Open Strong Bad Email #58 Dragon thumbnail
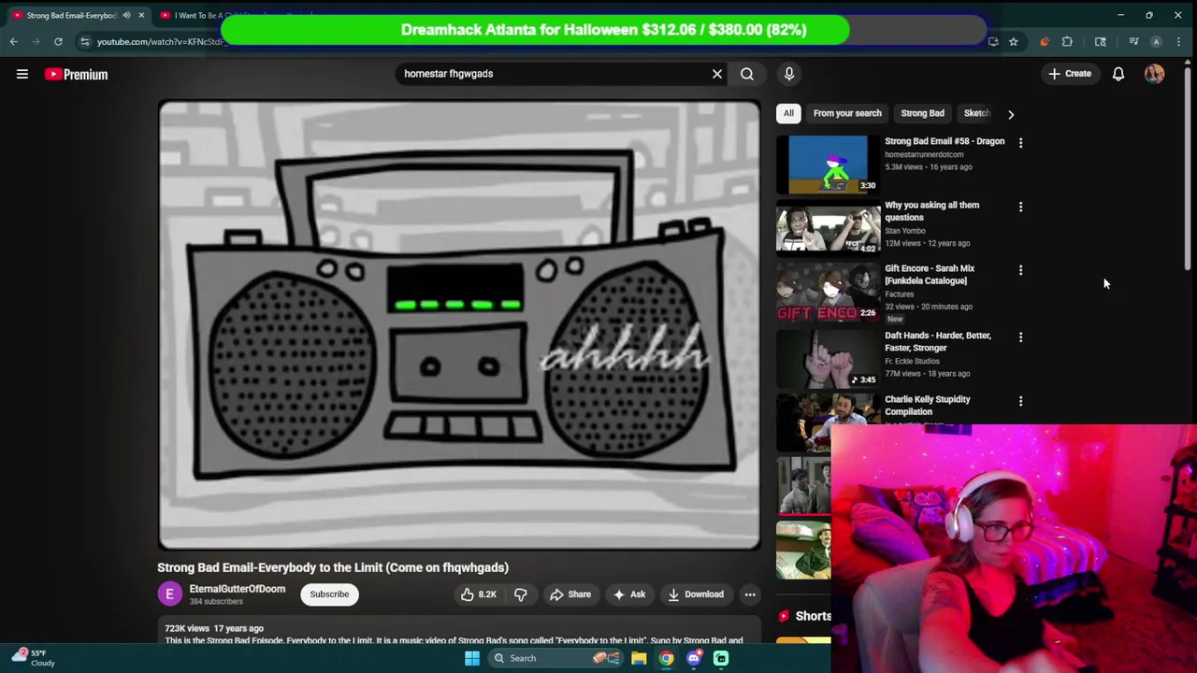This screenshot has height=673, width=1197. [x=828, y=165]
